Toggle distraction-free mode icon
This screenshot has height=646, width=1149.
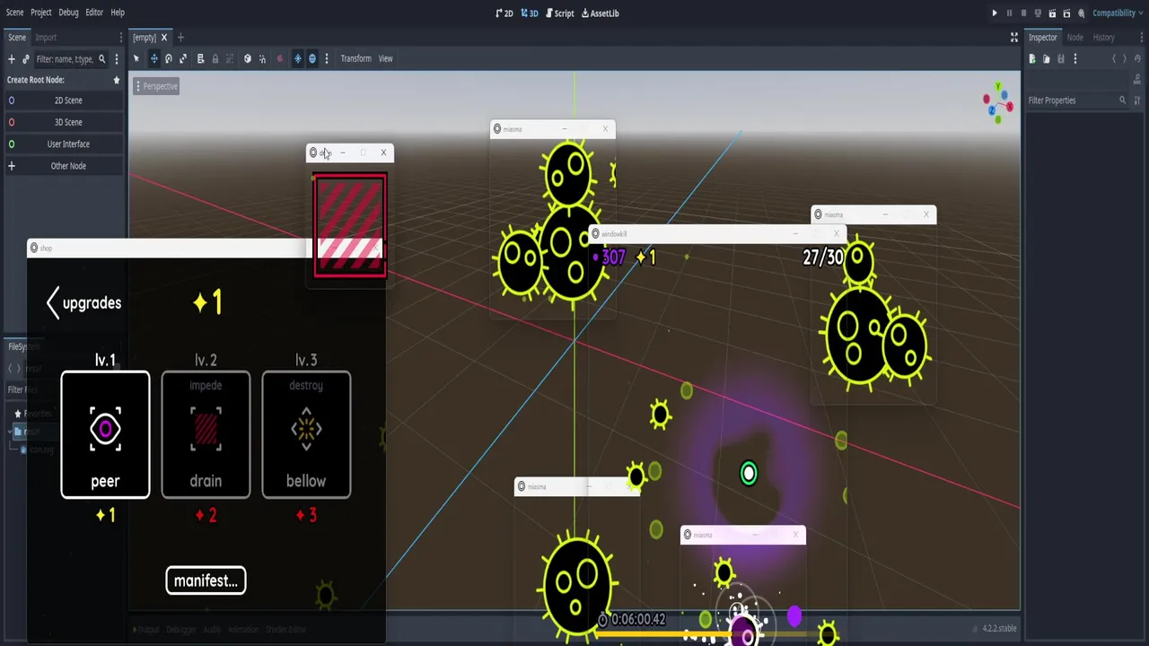click(1013, 38)
